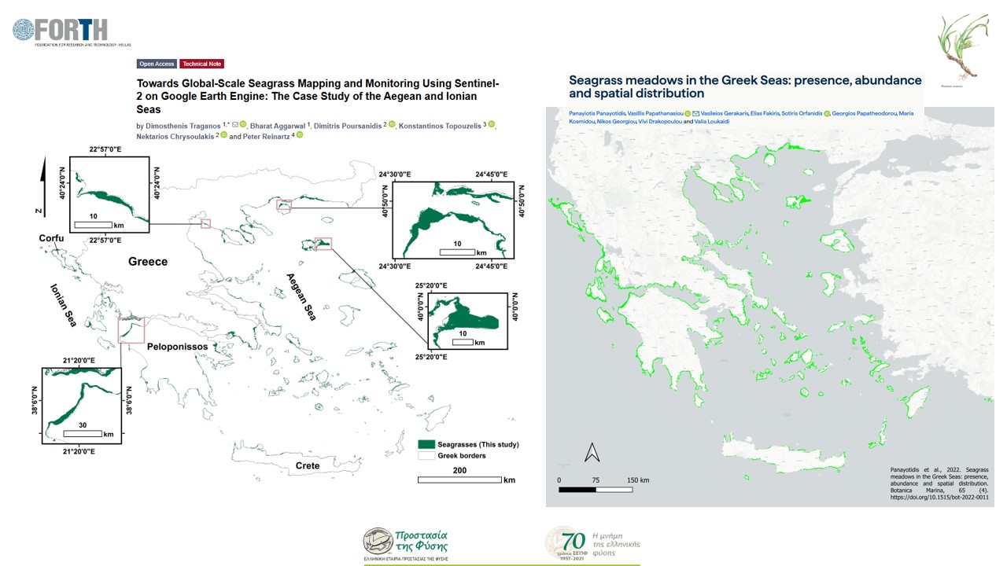Click the doi.org citation link
The width and height of the screenshot is (1007, 566).
(938, 498)
